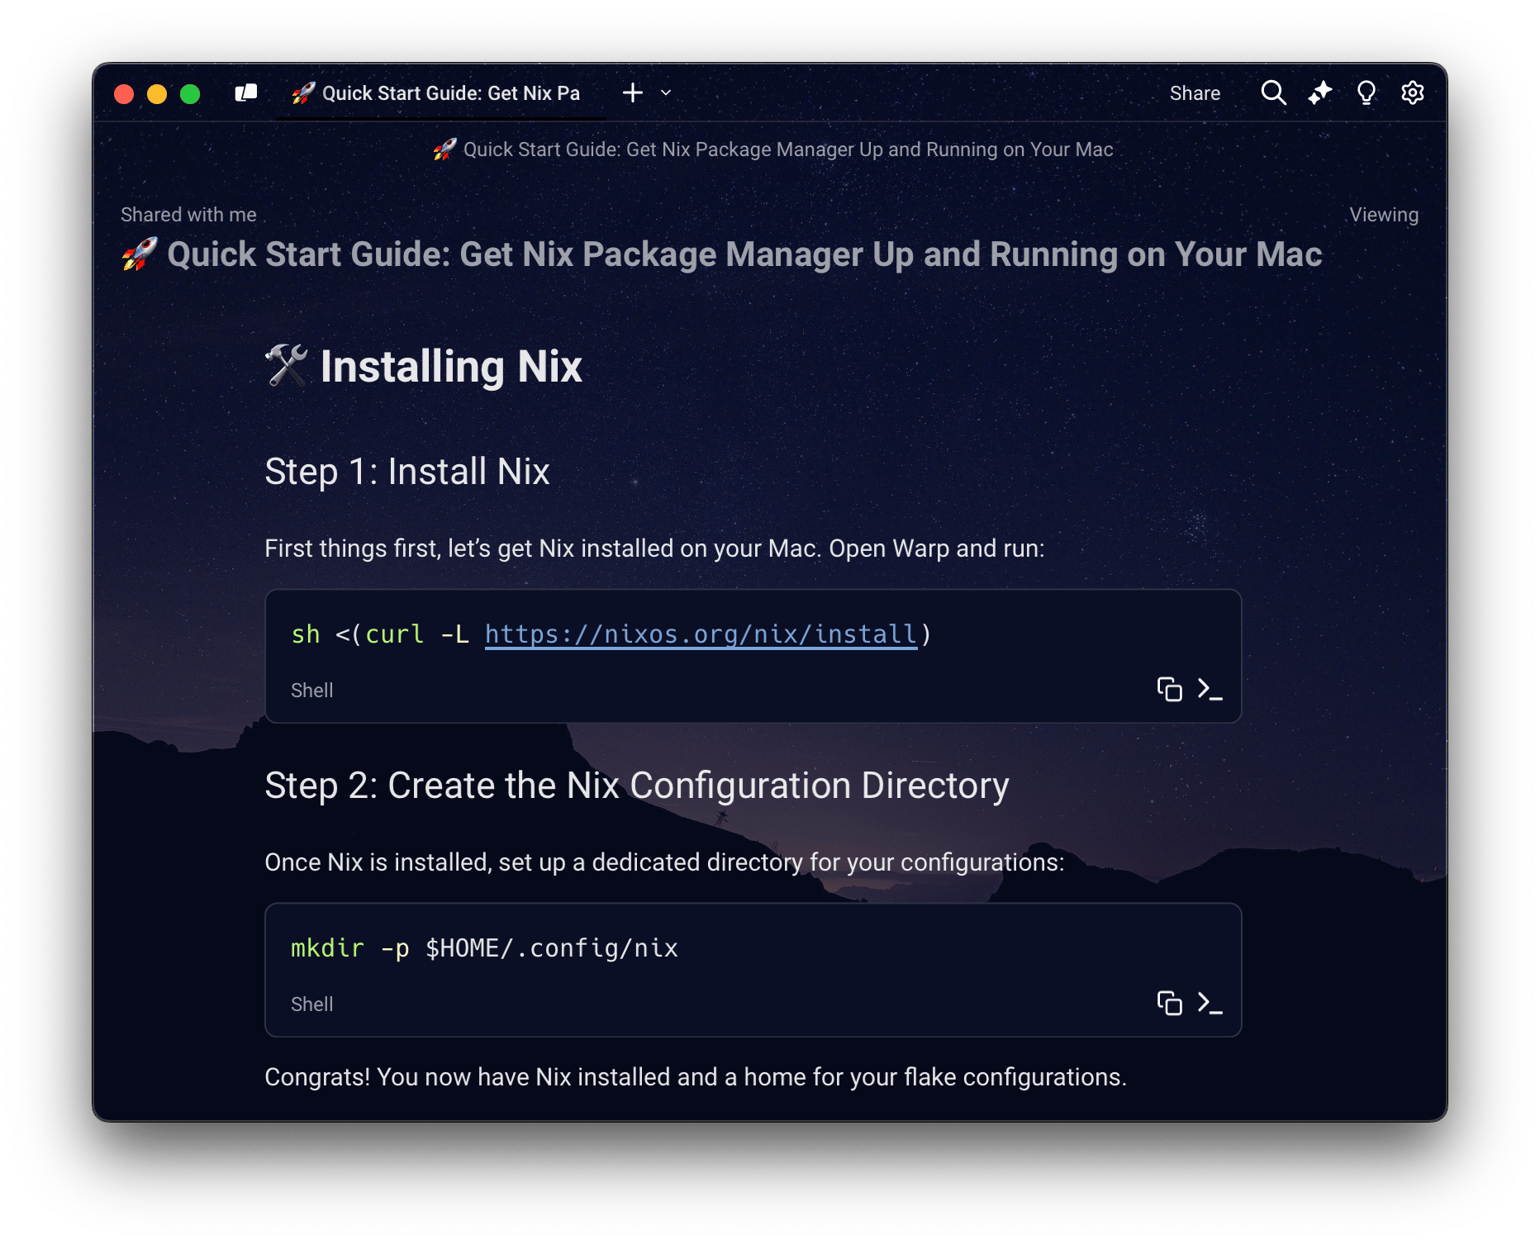This screenshot has height=1244, width=1540.
Task: Select the Quick Start Guide tab
Action: pos(438,93)
